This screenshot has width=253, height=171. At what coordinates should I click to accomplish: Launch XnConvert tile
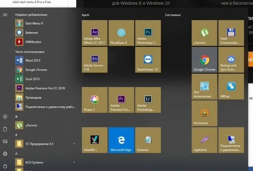click(x=204, y=113)
